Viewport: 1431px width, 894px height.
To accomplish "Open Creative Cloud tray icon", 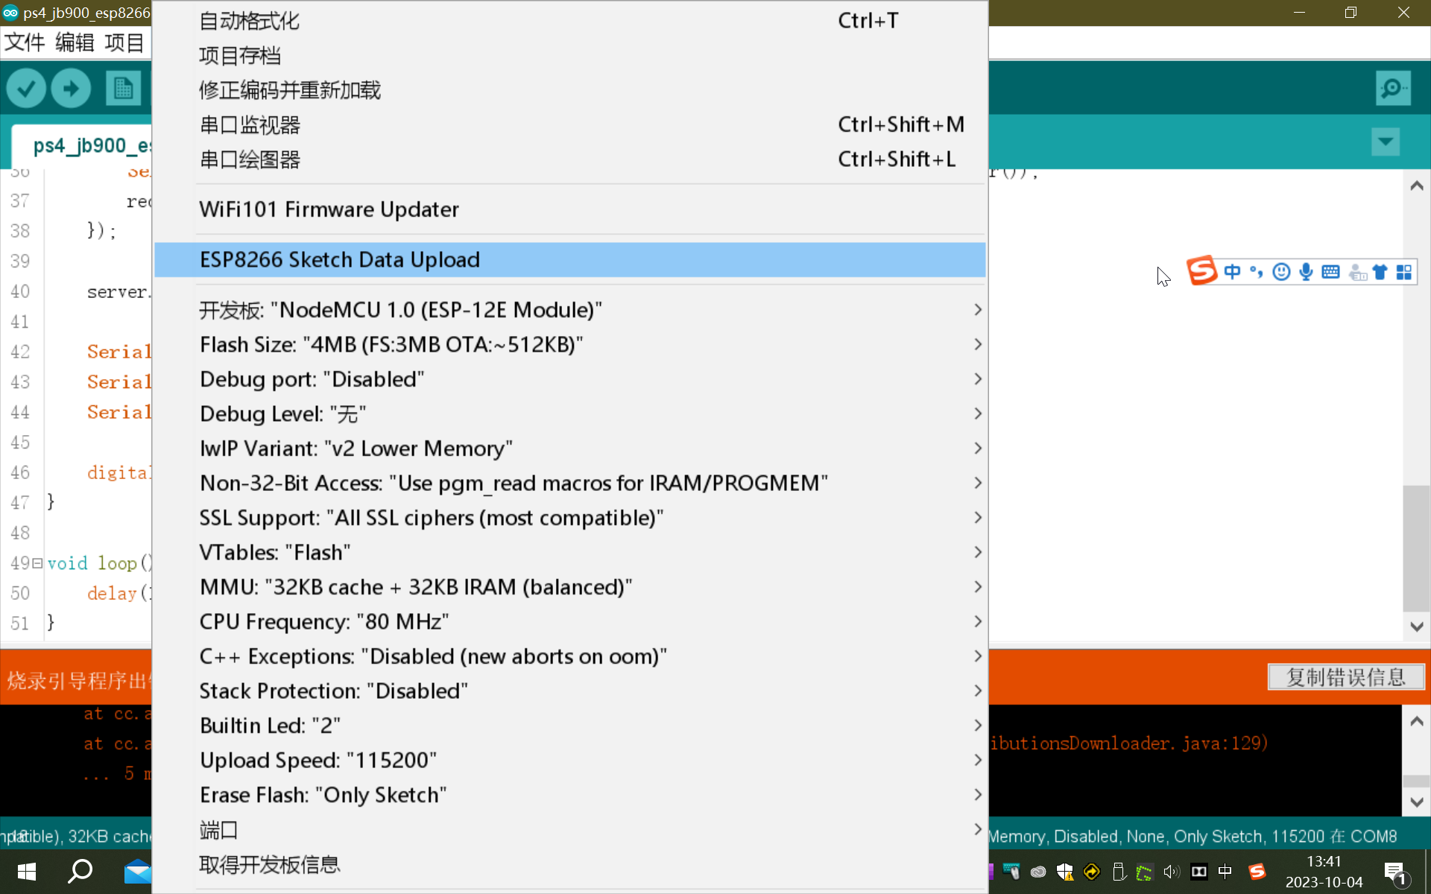I will point(1038,871).
